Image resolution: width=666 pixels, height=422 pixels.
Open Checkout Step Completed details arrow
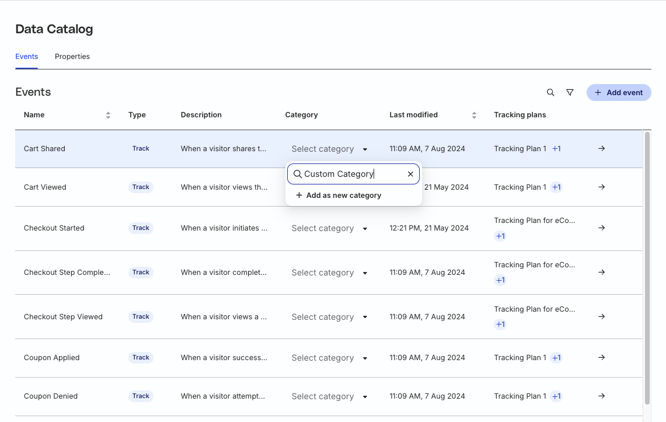click(601, 272)
